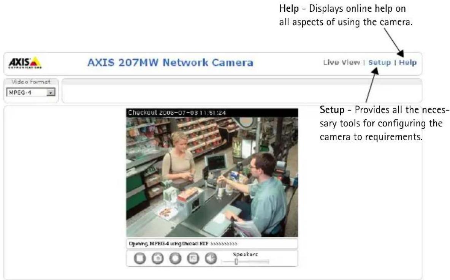
Task: Start recording with the round record button
Action: tap(175, 258)
